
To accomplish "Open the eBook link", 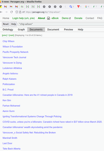I will coord(55,18).
